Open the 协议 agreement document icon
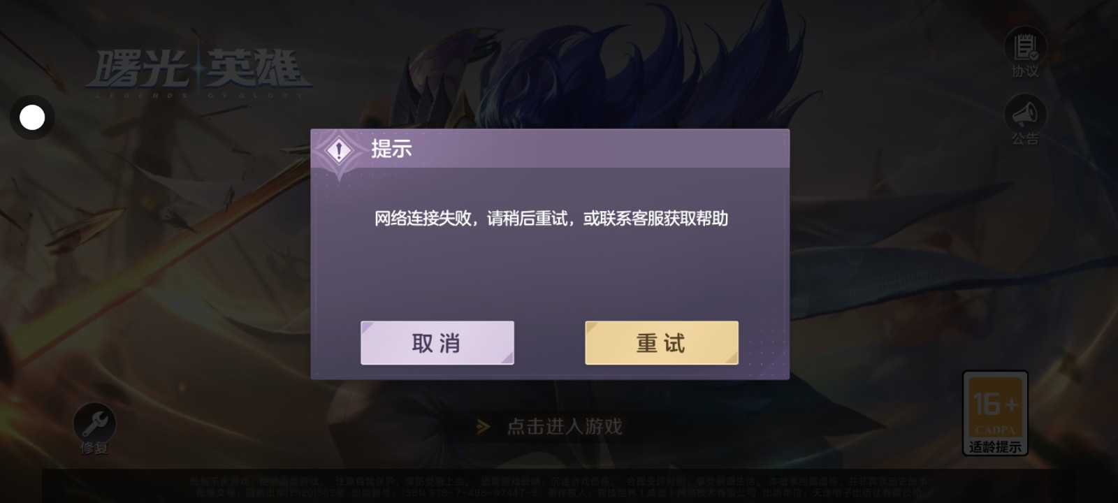Screen dimensions: 1118x503 [x=1025, y=48]
